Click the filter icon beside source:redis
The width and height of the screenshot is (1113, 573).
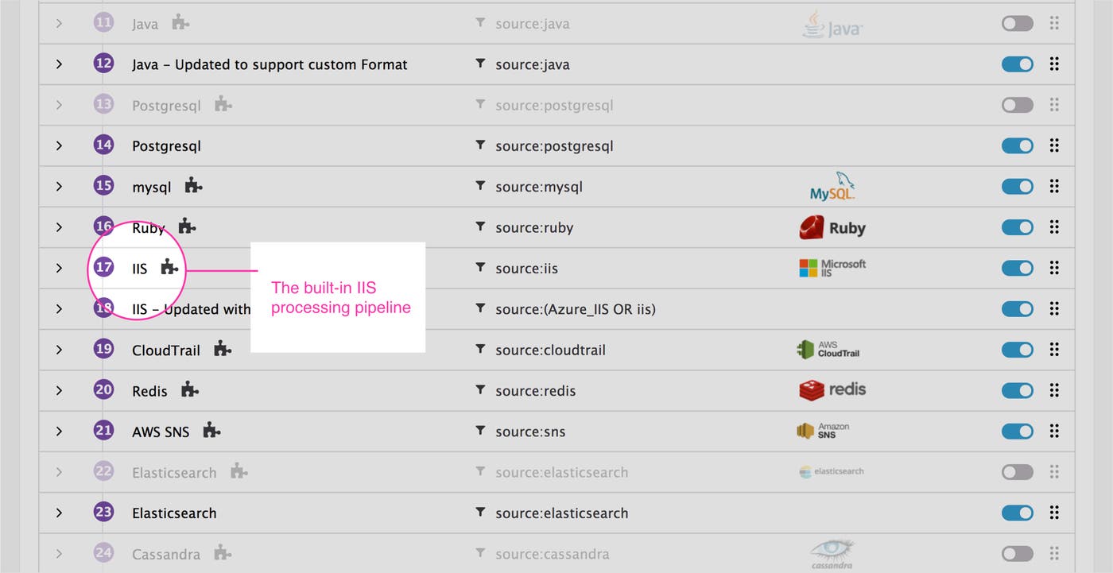[x=479, y=390]
